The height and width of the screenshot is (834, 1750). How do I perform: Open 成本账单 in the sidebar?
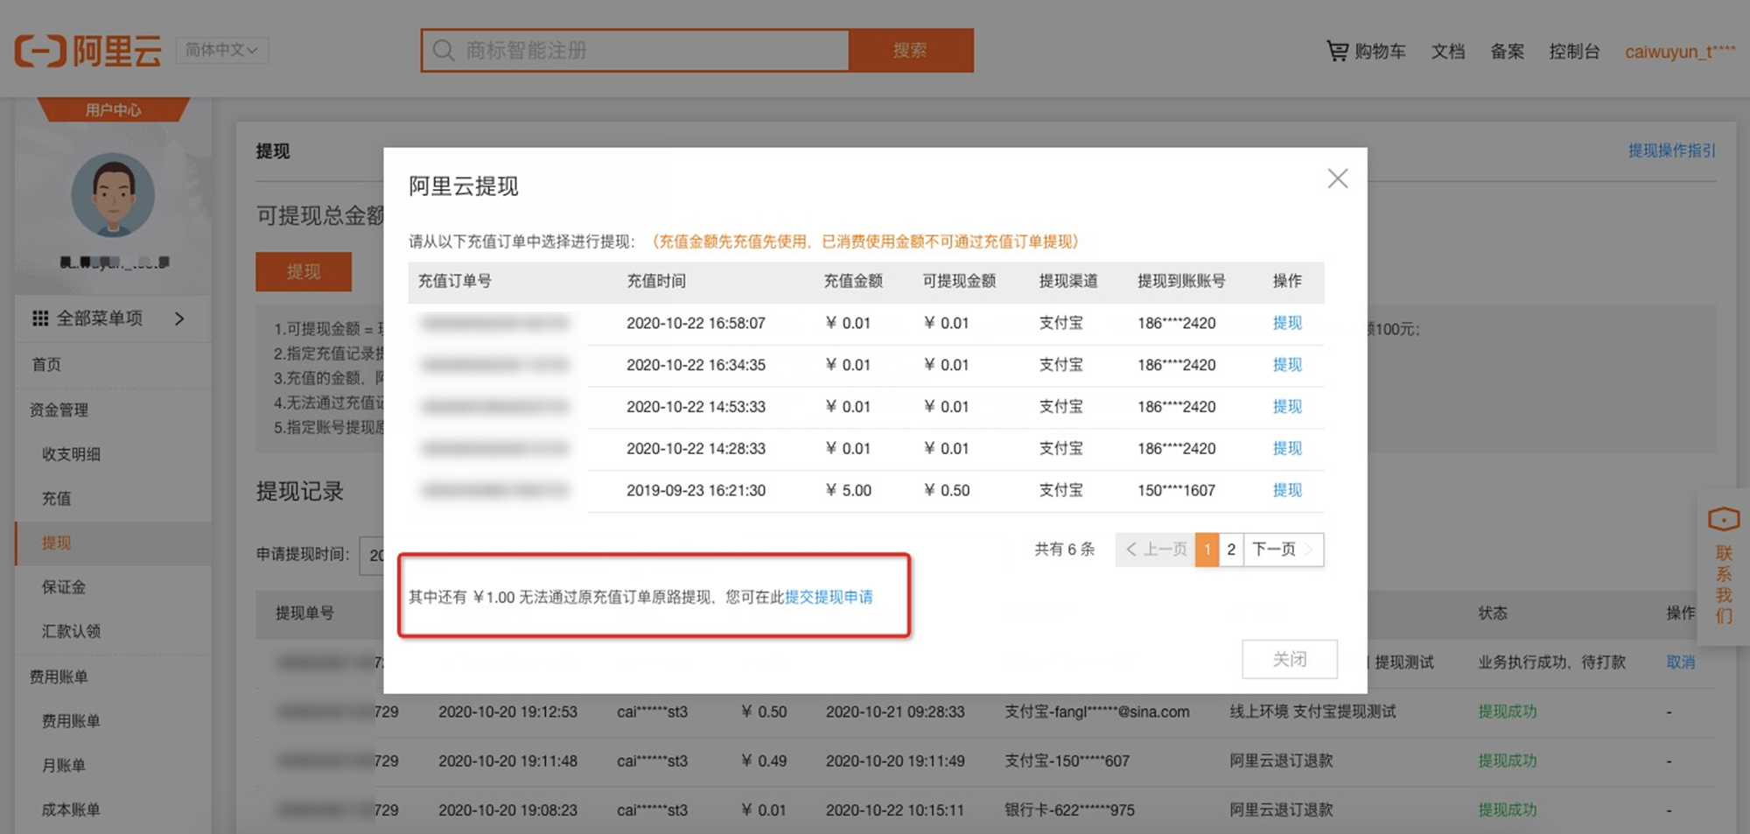click(x=71, y=809)
